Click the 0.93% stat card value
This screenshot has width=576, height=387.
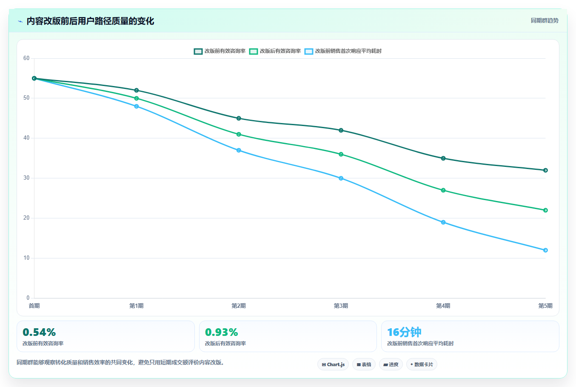tap(221, 332)
